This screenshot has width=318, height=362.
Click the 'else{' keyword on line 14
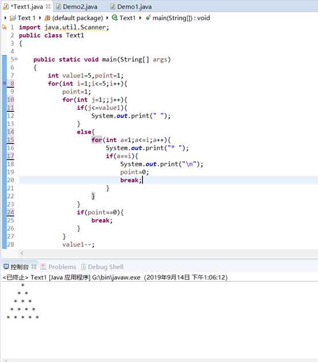tap(86, 132)
